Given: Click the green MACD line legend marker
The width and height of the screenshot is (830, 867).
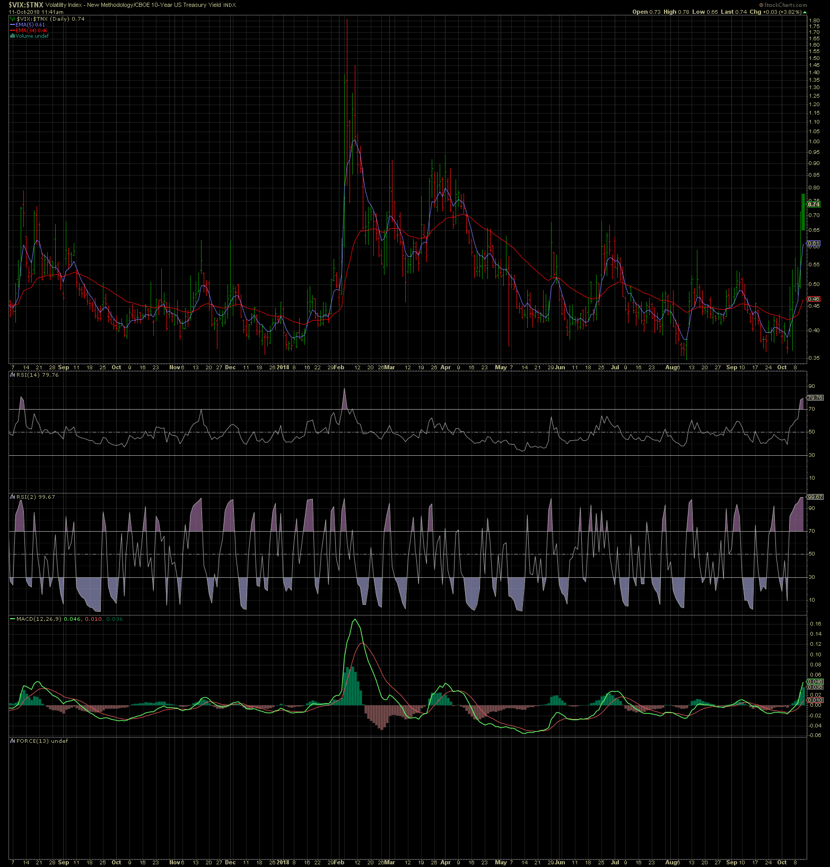Looking at the screenshot, I should pos(13,619).
